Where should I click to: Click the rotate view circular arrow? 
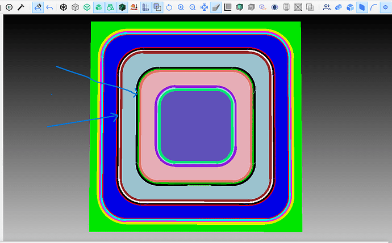(x=169, y=7)
